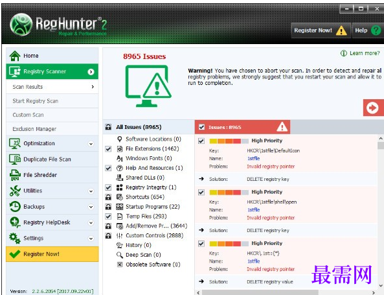The width and height of the screenshot is (384, 295).
Task: Click the Registry Scanner monitor icon
Action: coord(15,71)
